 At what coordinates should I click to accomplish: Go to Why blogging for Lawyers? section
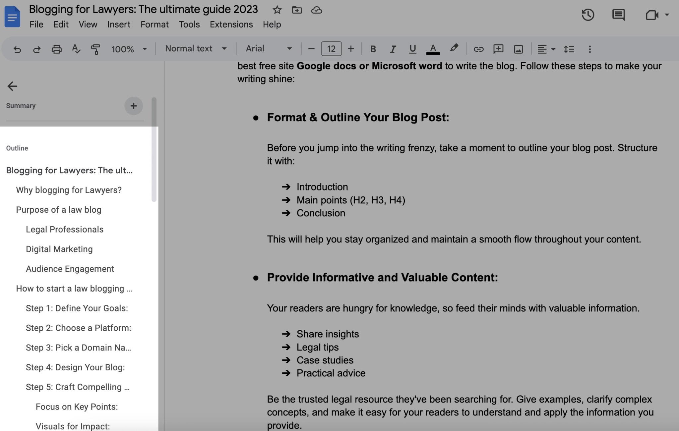click(69, 190)
